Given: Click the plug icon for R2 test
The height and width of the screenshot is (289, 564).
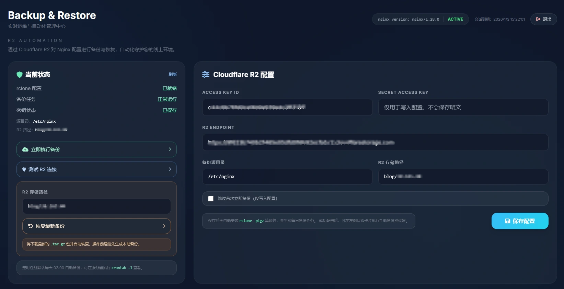Looking at the screenshot, I should tap(24, 169).
